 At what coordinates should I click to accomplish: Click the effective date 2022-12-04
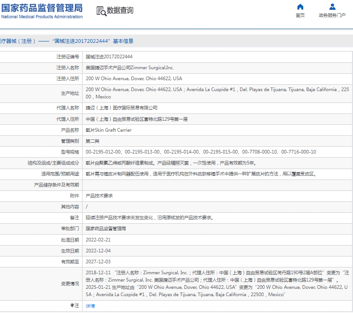tap(98, 251)
